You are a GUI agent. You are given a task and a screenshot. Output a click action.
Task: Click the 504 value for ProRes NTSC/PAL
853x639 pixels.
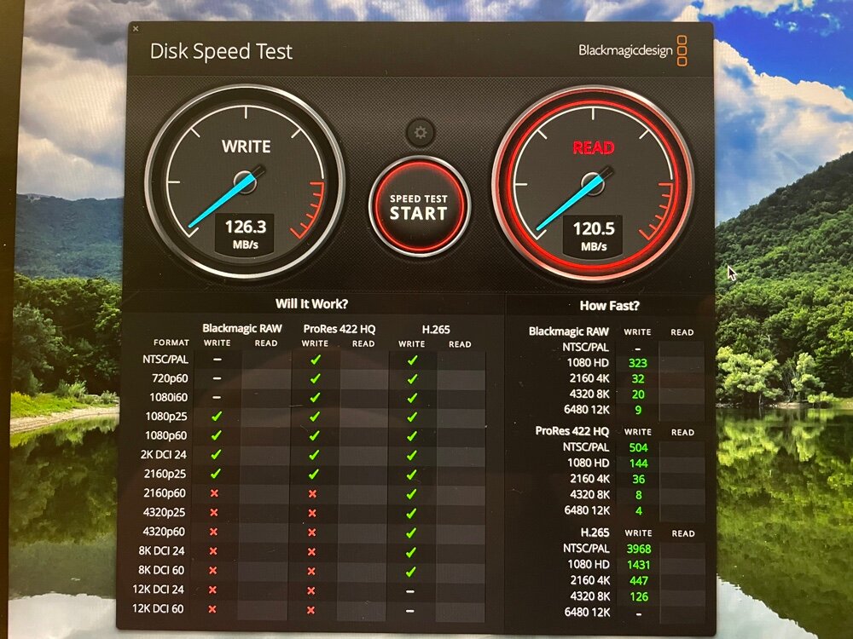pyautogui.click(x=638, y=448)
